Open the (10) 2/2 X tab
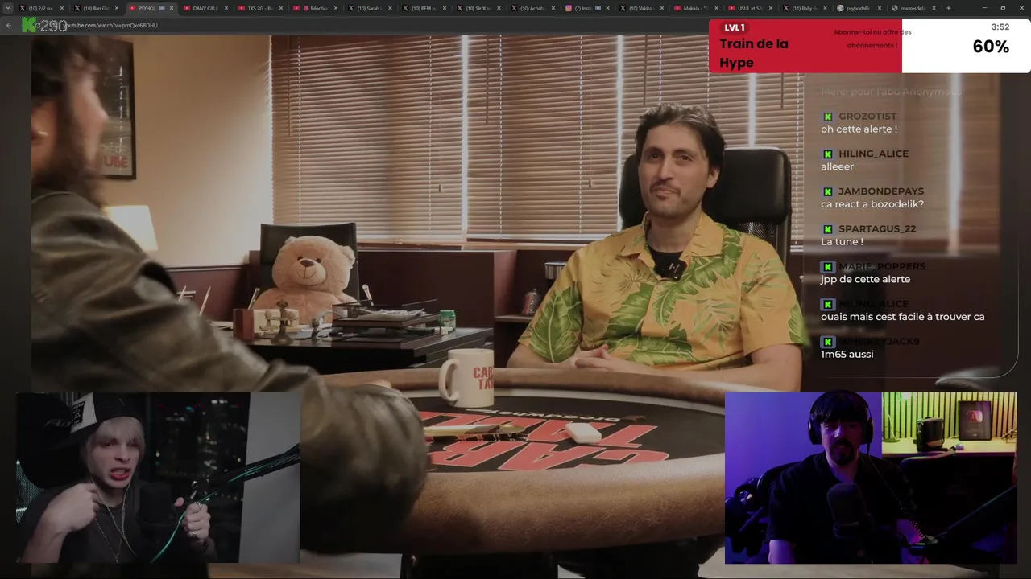 pos(41,8)
